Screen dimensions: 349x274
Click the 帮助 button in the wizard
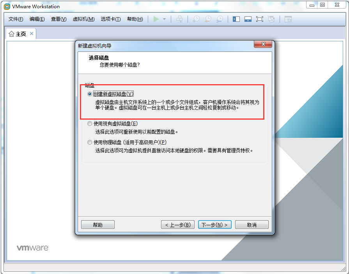(x=98, y=225)
